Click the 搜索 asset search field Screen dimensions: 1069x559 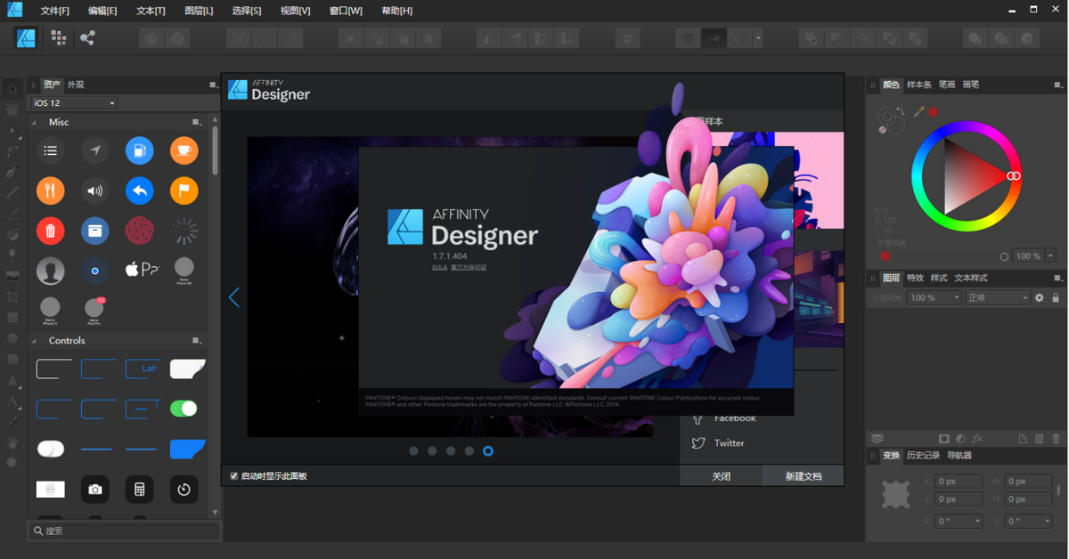click(125, 531)
